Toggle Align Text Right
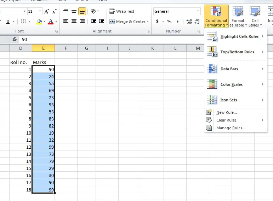The height and width of the screenshot is (201, 273). click(82, 22)
